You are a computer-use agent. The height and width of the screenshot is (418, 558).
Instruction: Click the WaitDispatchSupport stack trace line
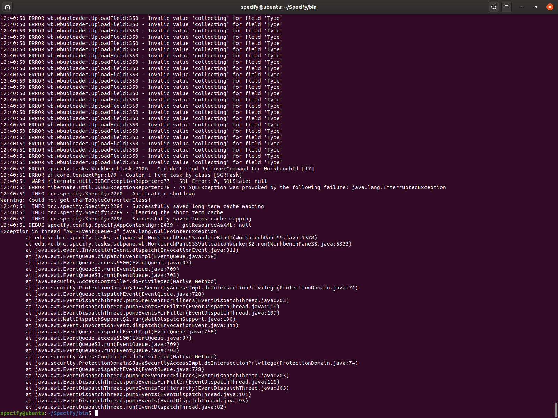tap(131, 319)
